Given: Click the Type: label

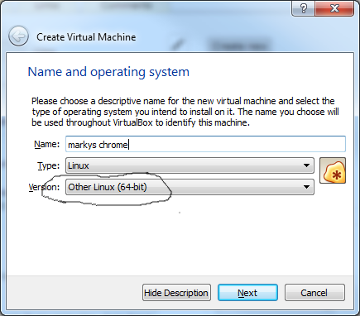Looking at the screenshot, I should coord(48,165).
